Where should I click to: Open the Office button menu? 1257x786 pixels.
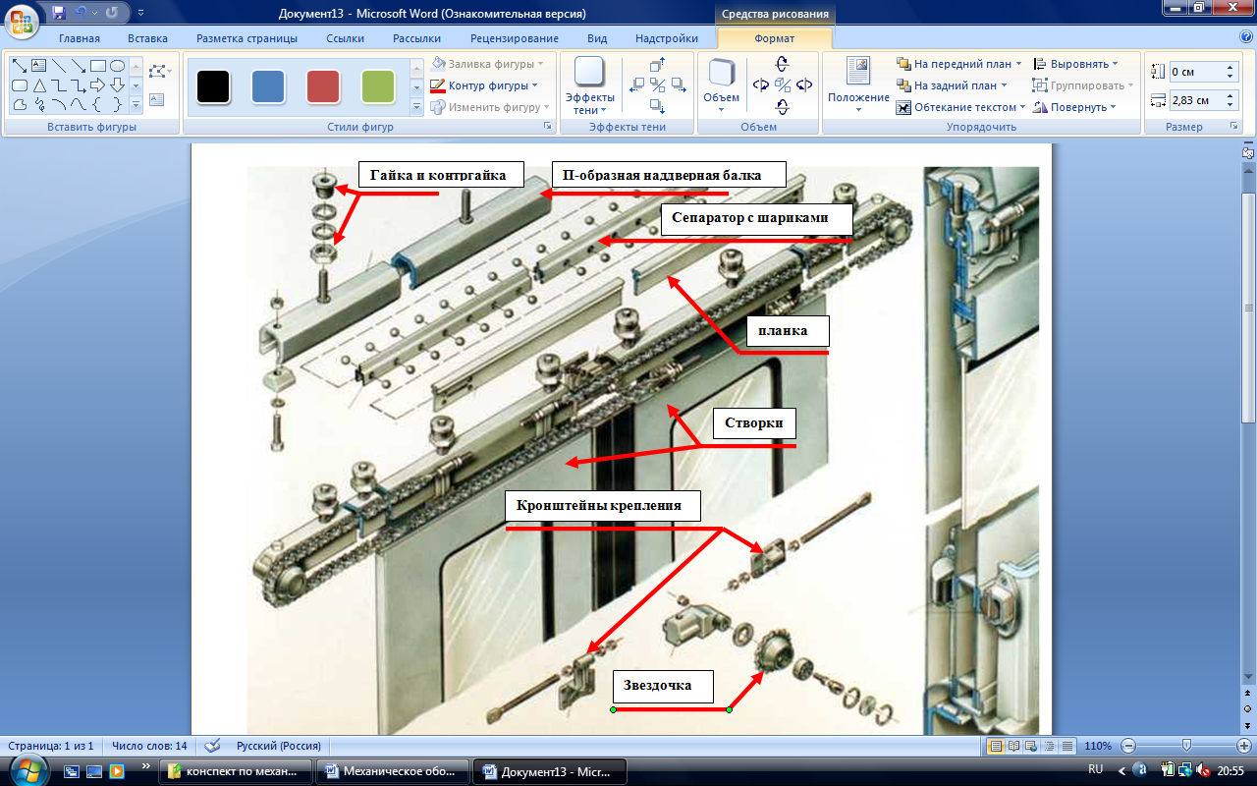pyautogui.click(x=21, y=20)
